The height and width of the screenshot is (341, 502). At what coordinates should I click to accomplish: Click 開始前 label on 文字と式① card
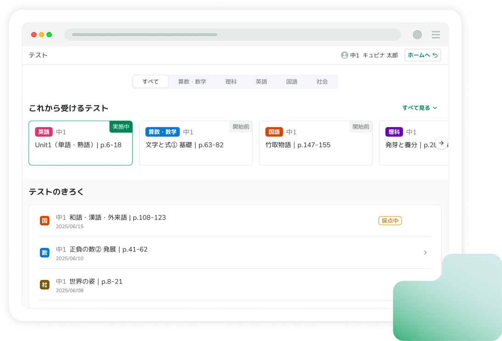pos(241,127)
